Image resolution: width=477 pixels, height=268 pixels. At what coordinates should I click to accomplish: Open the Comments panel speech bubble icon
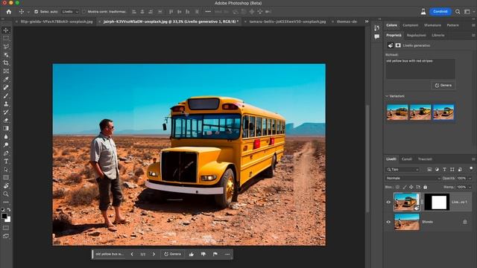[x=377, y=36]
